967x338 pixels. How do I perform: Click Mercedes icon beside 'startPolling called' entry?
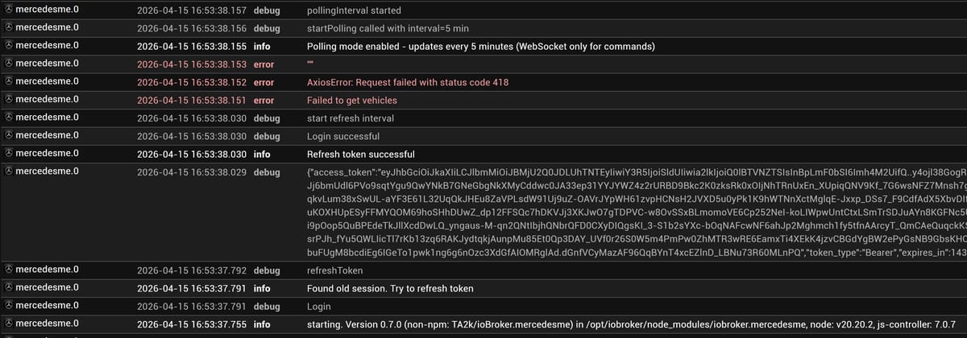(9, 27)
